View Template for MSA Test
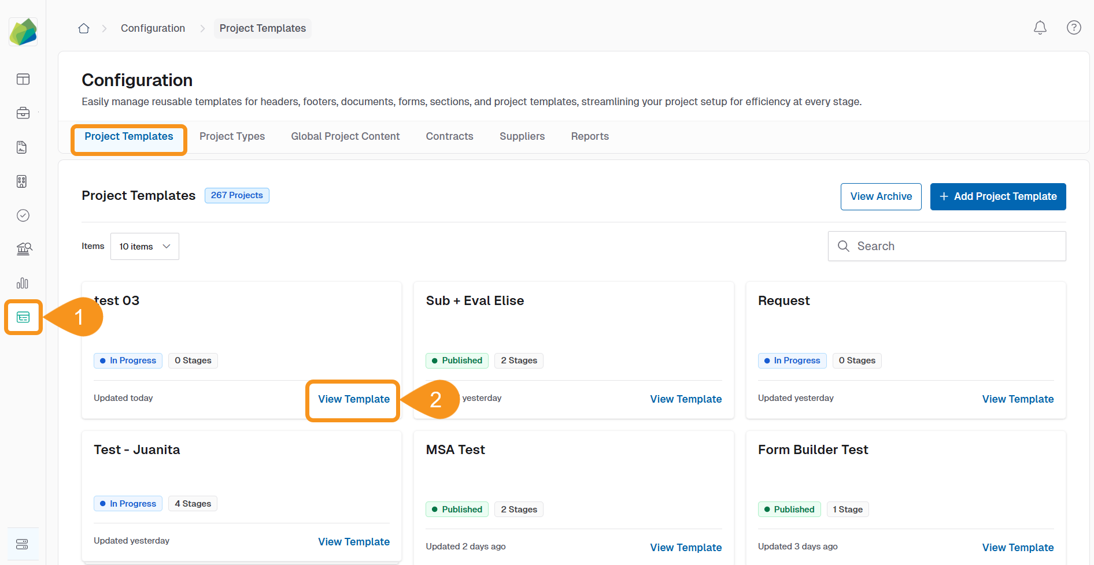This screenshot has width=1094, height=565. click(686, 547)
